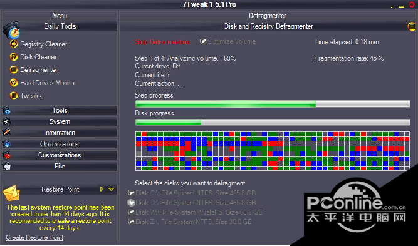Toggle the Optimize Volume checkbox

(204, 41)
